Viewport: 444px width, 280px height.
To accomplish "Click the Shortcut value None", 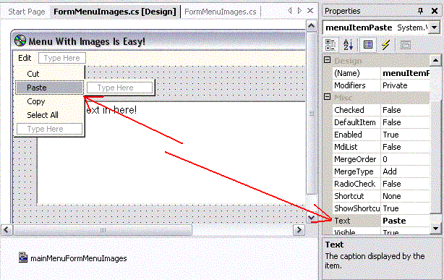I will tap(406, 196).
